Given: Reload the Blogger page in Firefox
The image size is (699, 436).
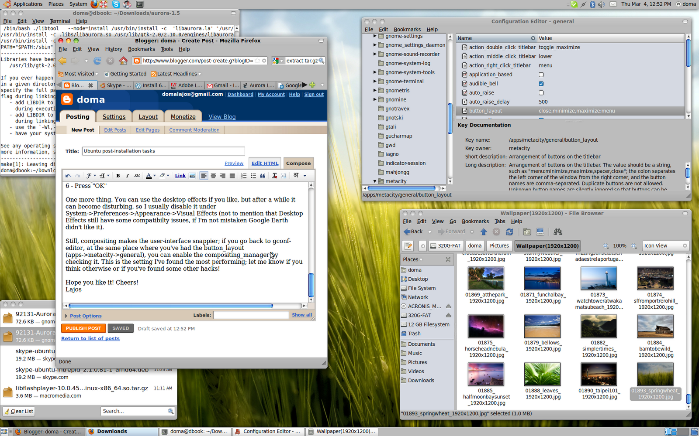Looking at the screenshot, I should [97, 61].
